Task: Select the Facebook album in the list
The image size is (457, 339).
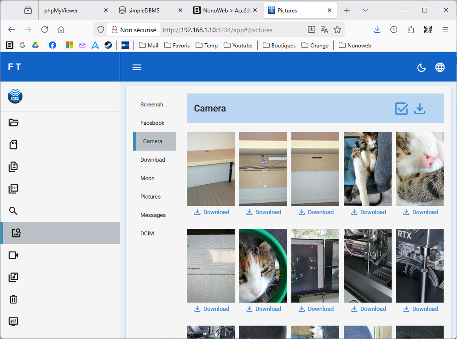Action: (x=152, y=123)
